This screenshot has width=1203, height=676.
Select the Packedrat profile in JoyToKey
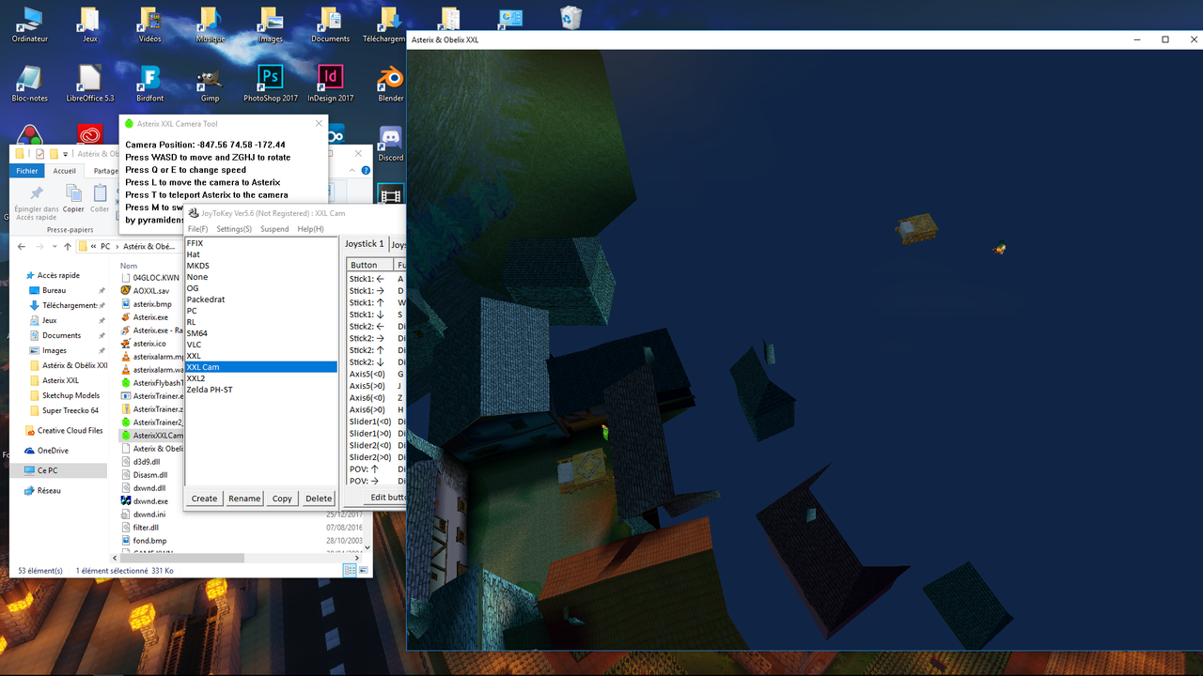point(260,300)
